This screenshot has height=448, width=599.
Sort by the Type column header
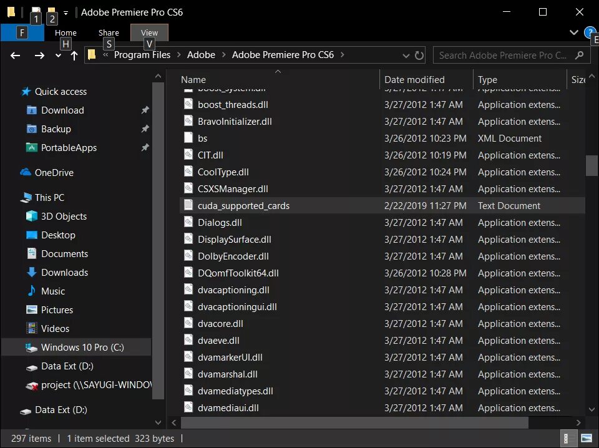tap(487, 79)
